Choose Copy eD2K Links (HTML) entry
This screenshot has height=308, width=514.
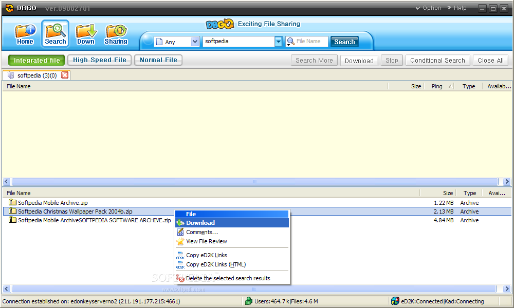(232, 264)
